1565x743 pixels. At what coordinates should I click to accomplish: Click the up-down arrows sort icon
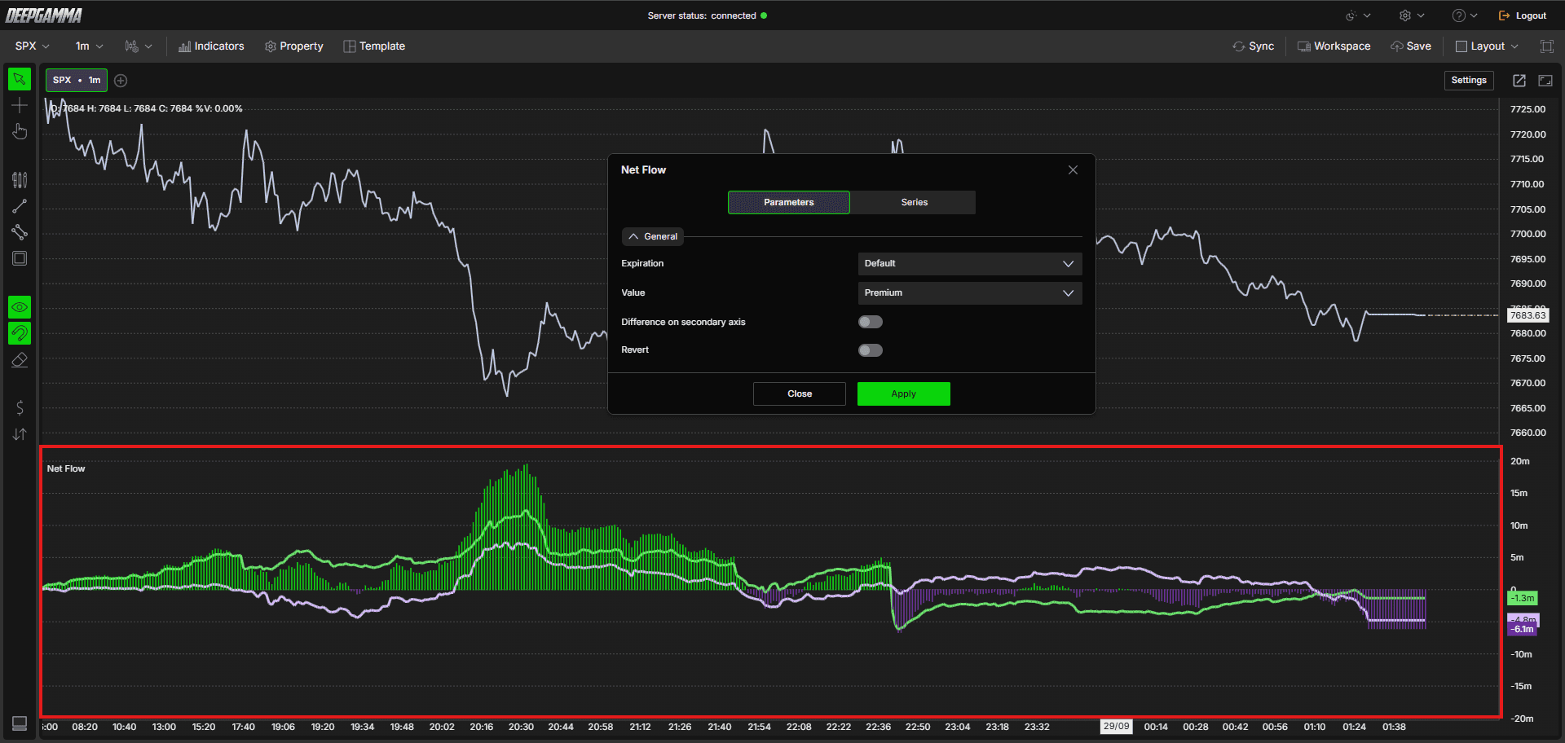click(20, 434)
